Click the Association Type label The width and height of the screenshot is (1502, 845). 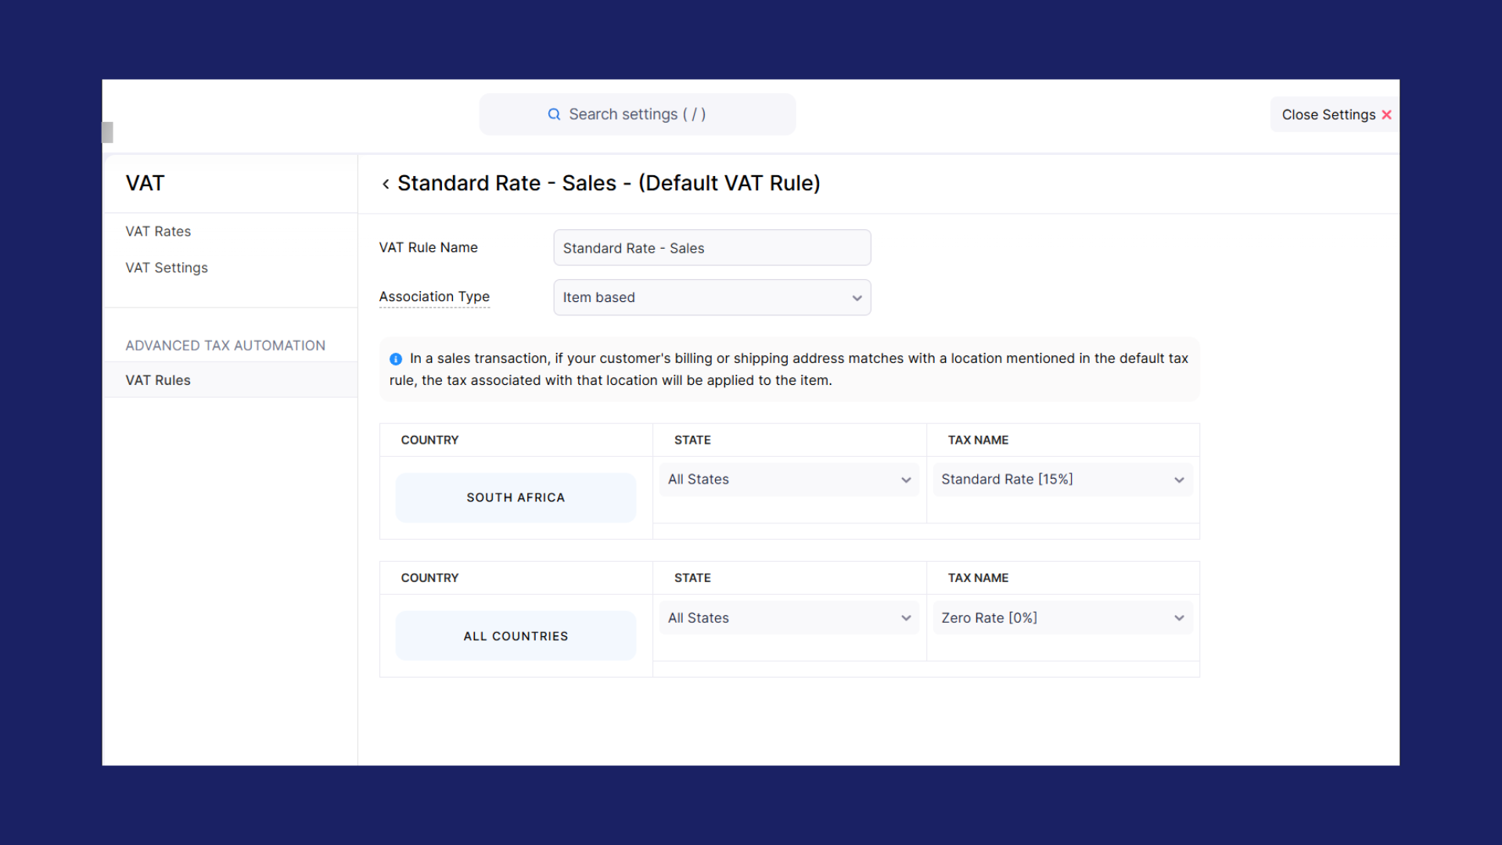(x=434, y=297)
